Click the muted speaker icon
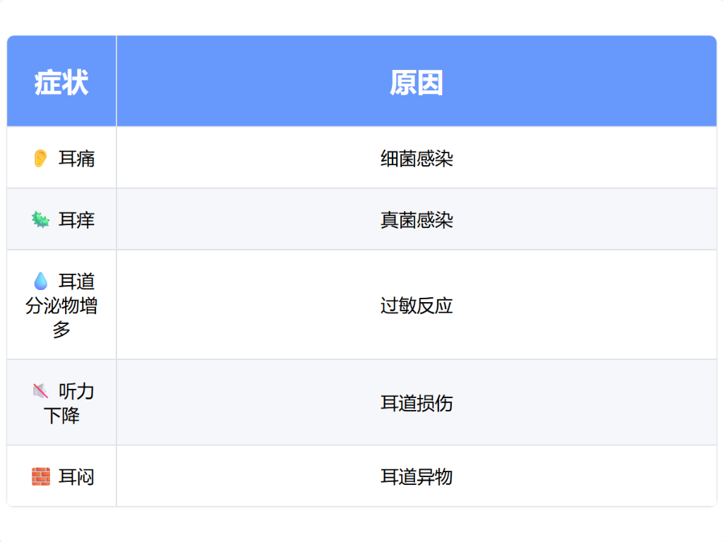 click(40, 391)
